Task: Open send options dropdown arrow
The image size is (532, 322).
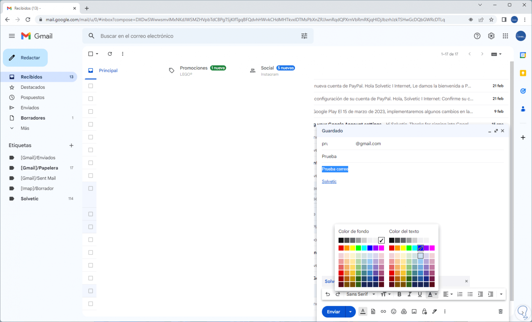Action: point(350,312)
